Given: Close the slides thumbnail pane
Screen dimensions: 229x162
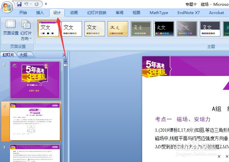Looking at the screenshot, I should click(64, 55).
